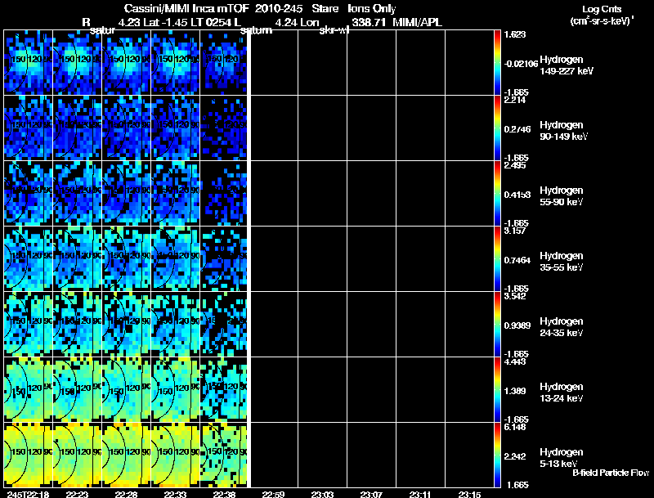The height and width of the screenshot is (498, 654).
Task: Click the B-field Particle Flow text
Action: (610, 473)
